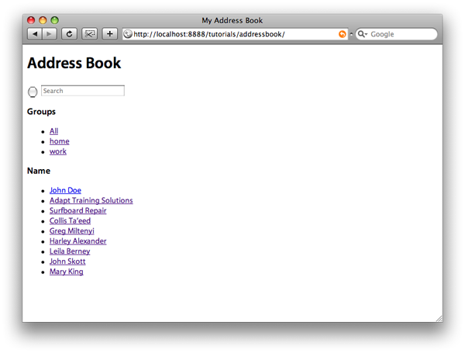Focus the Google search field
This screenshot has height=353, width=465.
(x=397, y=34)
